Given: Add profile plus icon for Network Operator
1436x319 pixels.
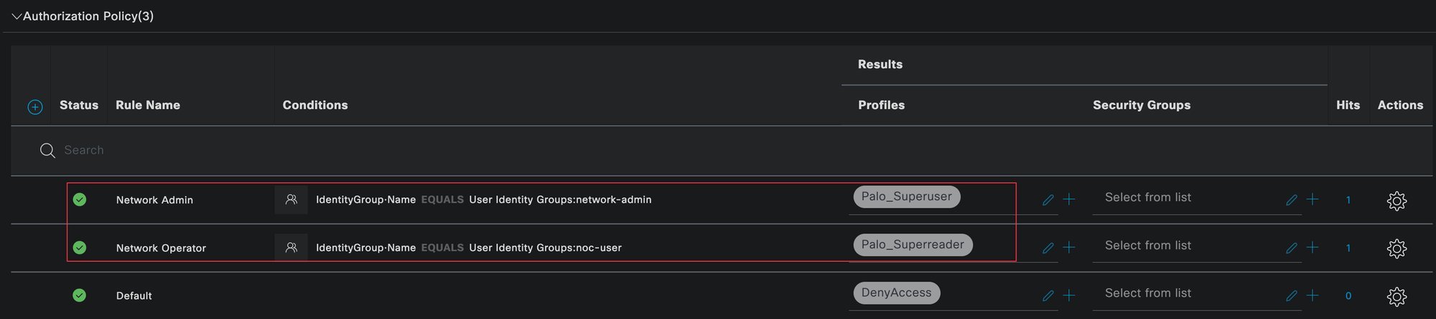Looking at the screenshot, I should (1069, 247).
